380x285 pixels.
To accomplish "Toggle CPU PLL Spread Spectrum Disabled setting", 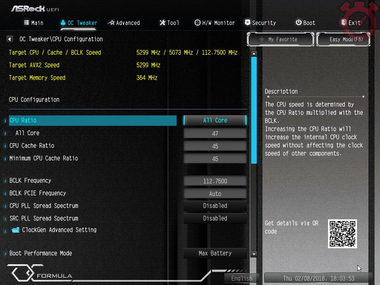I will coord(215,206).
